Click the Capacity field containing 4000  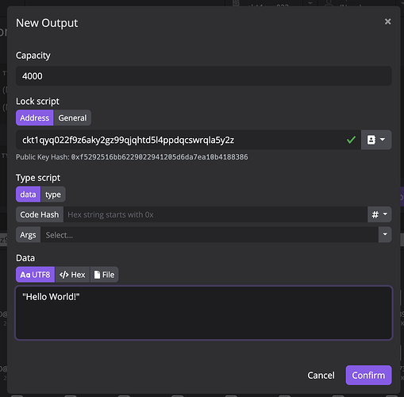click(204, 76)
